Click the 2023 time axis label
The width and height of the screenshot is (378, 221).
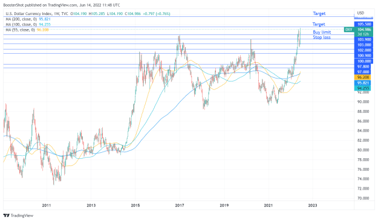(x=313, y=205)
